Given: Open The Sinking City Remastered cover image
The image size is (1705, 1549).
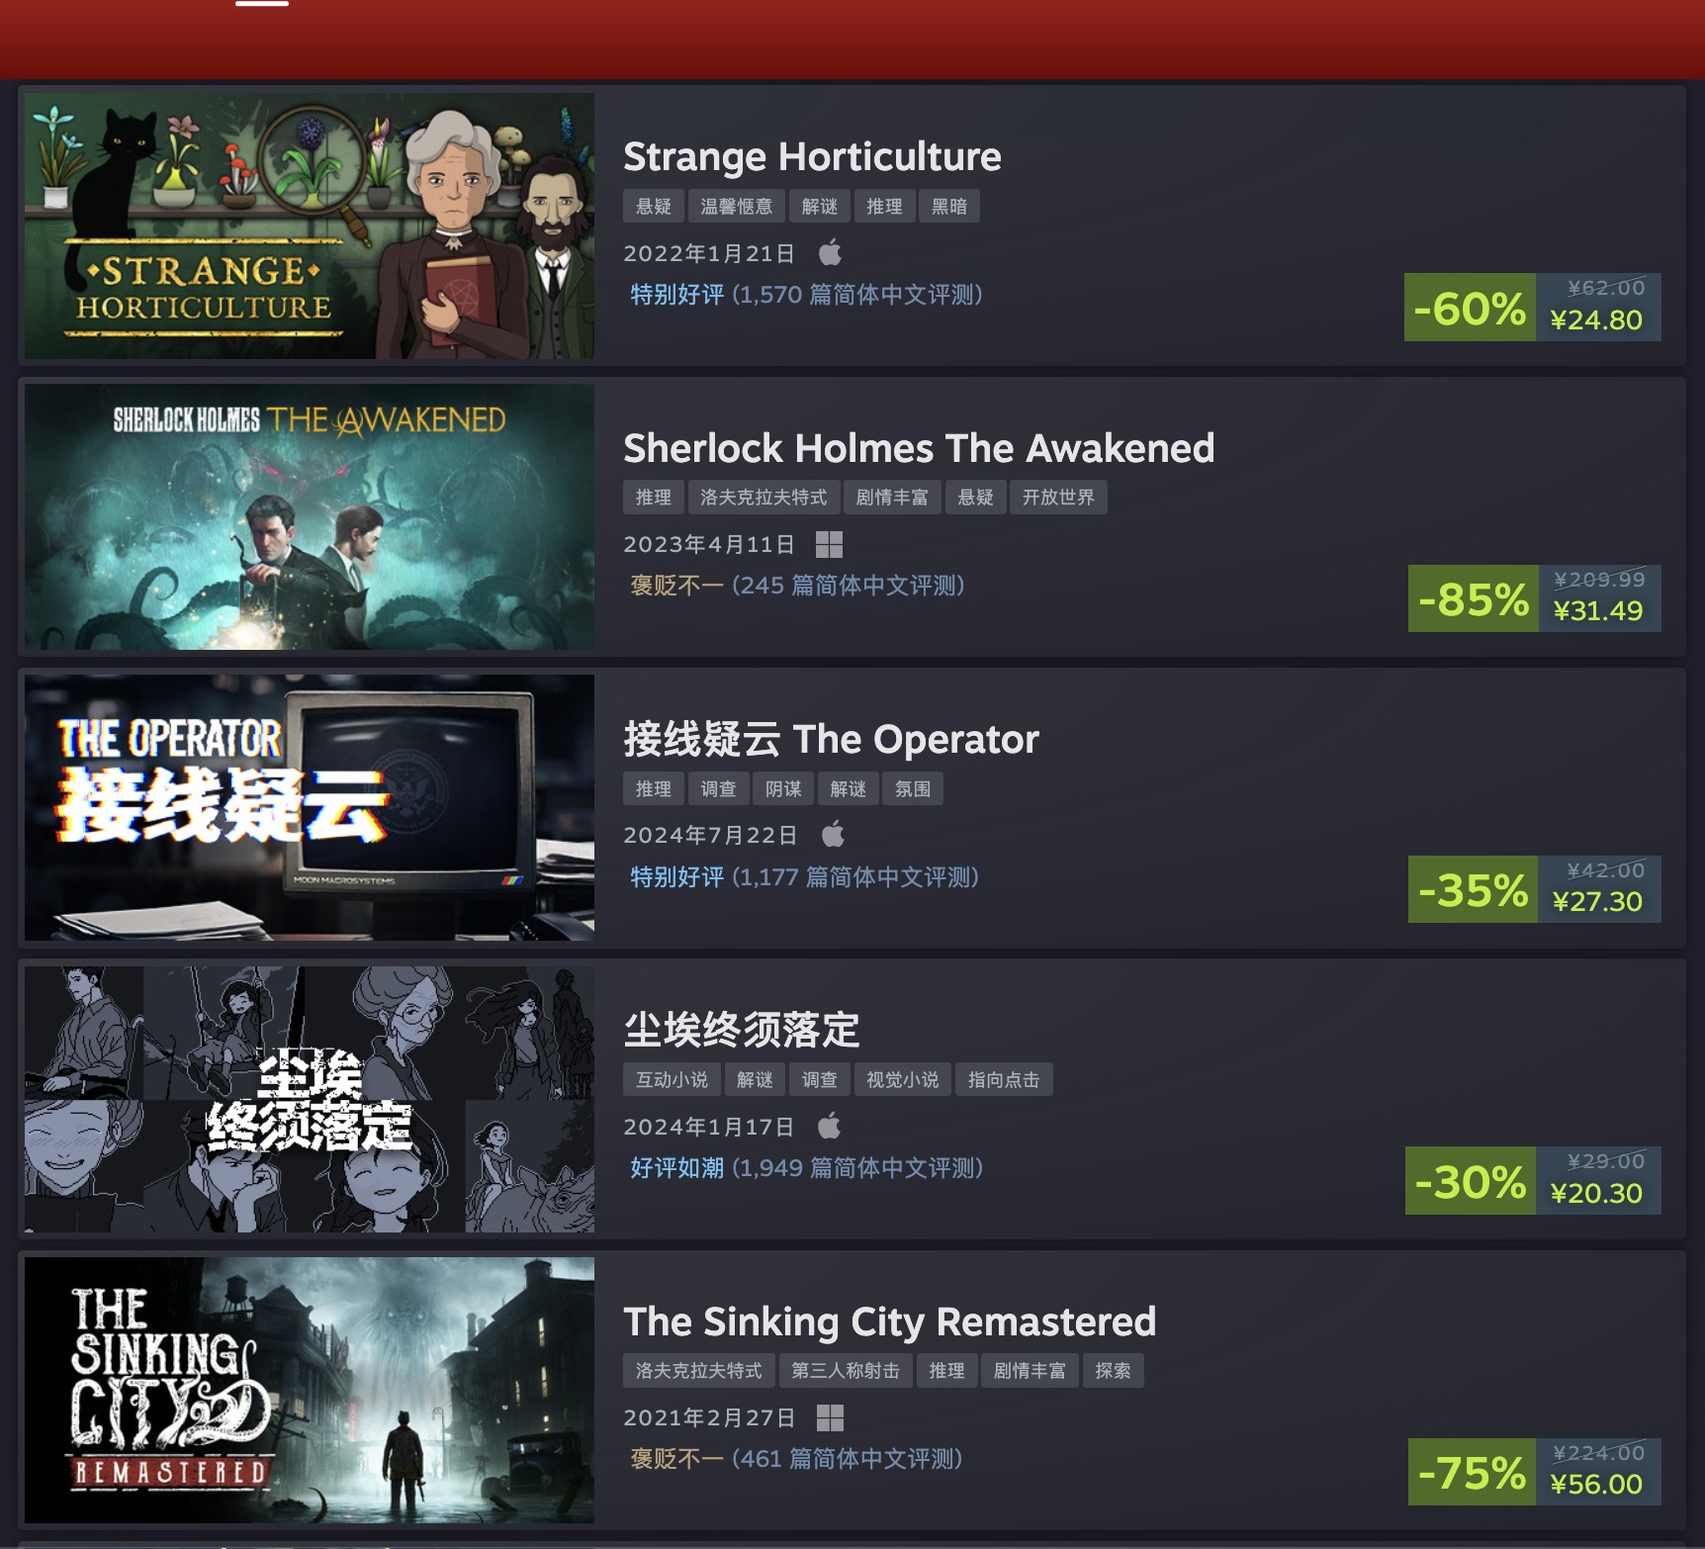Looking at the screenshot, I should 310,1390.
